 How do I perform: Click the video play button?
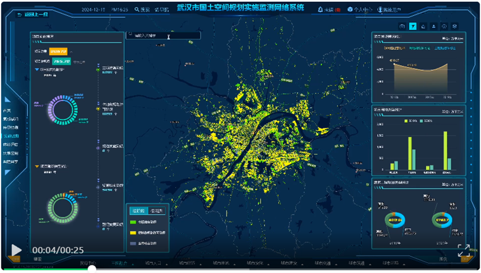[x=16, y=250]
